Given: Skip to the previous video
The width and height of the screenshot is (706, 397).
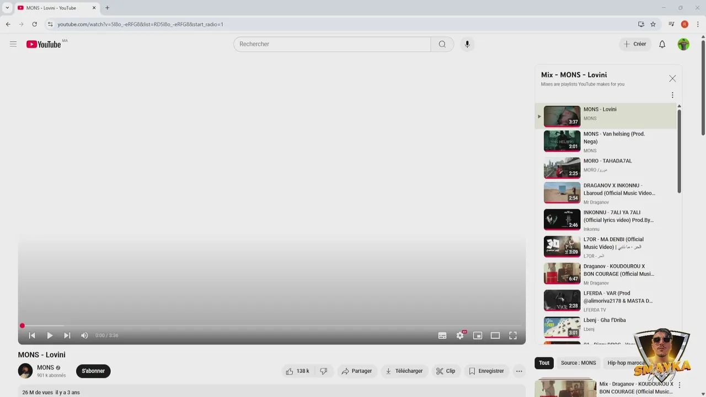Looking at the screenshot, I should (x=32, y=335).
